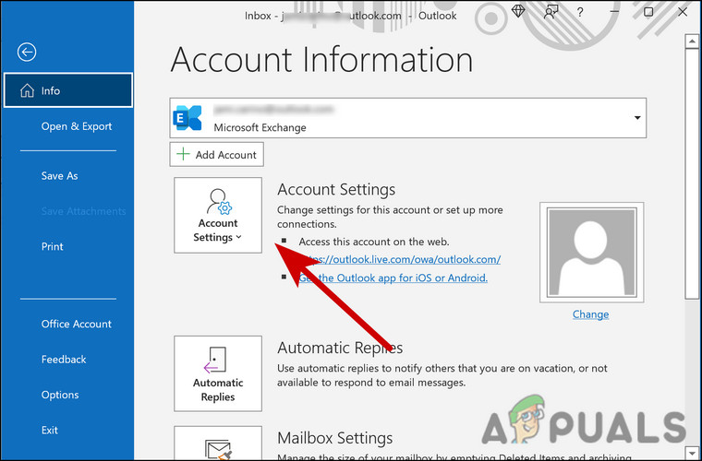Viewport: 702px width, 461px height.
Task: Open the Account Settings dropdown button
Action: pos(218,216)
